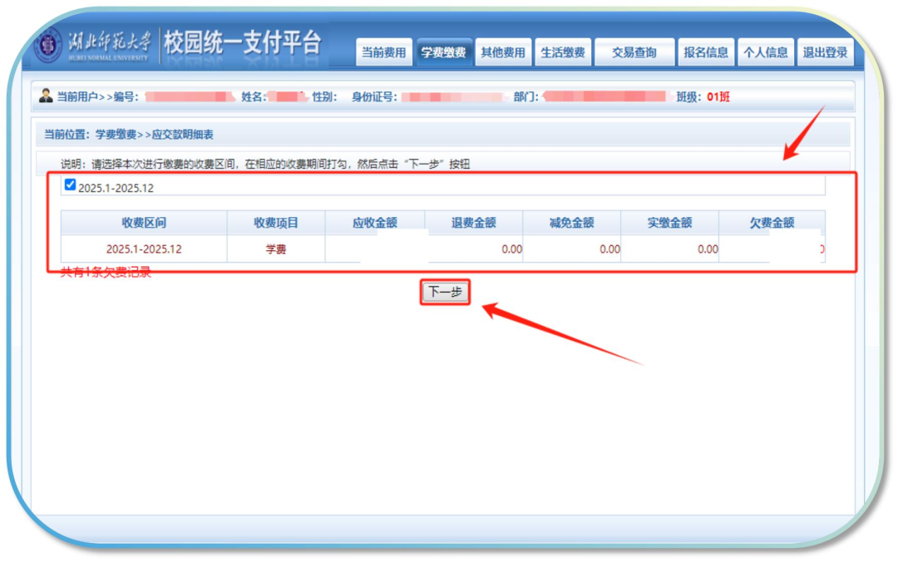Click the 退费金额 column header
The image size is (898, 562).
474,223
